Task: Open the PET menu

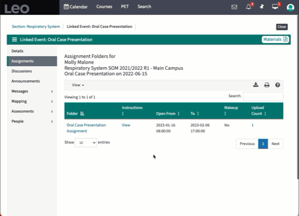Action: [x=125, y=7]
